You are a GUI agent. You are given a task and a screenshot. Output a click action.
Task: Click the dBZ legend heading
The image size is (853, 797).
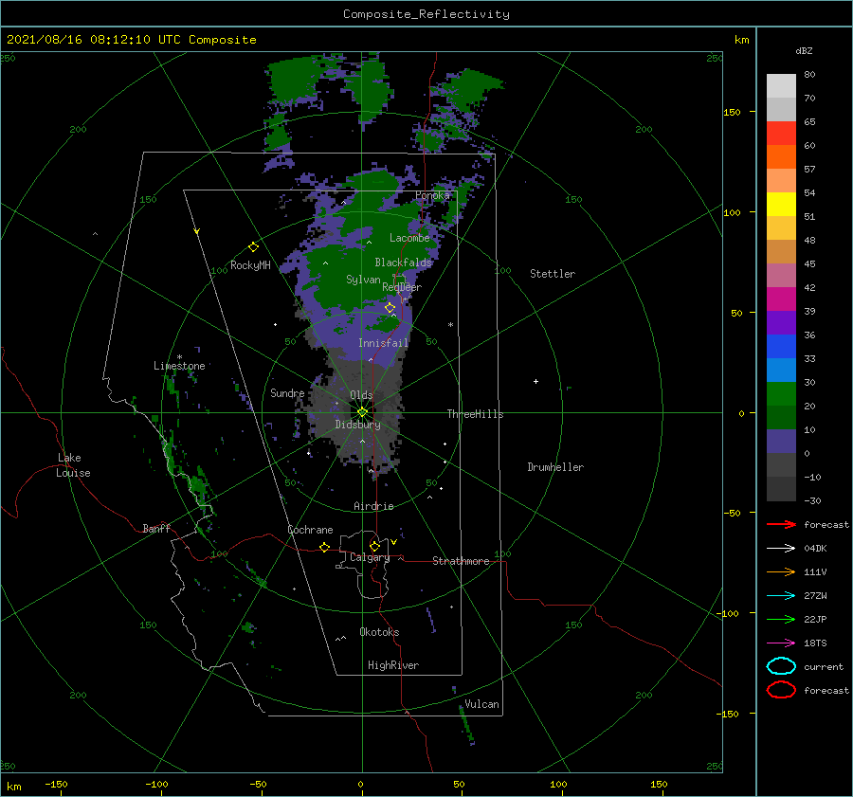coord(804,51)
